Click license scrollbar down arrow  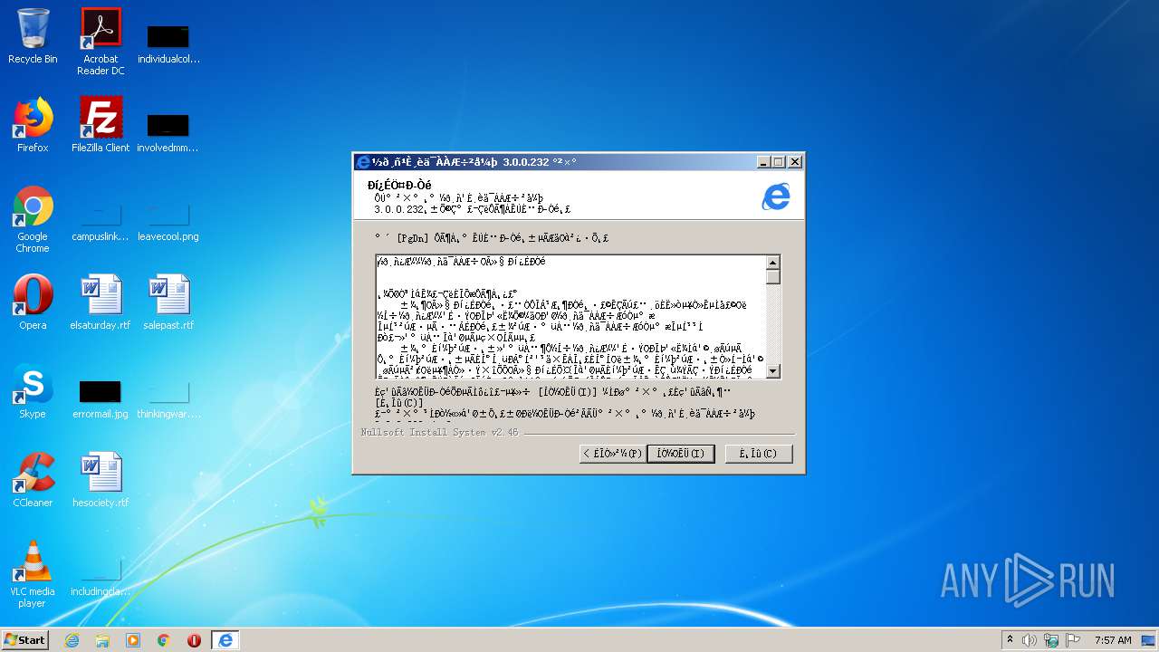click(x=773, y=371)
